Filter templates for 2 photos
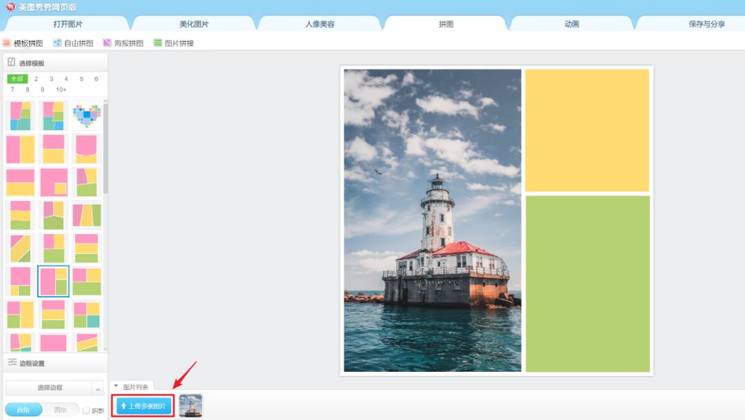The height and width of the screenshot is (420, 745). click(36, 78)
